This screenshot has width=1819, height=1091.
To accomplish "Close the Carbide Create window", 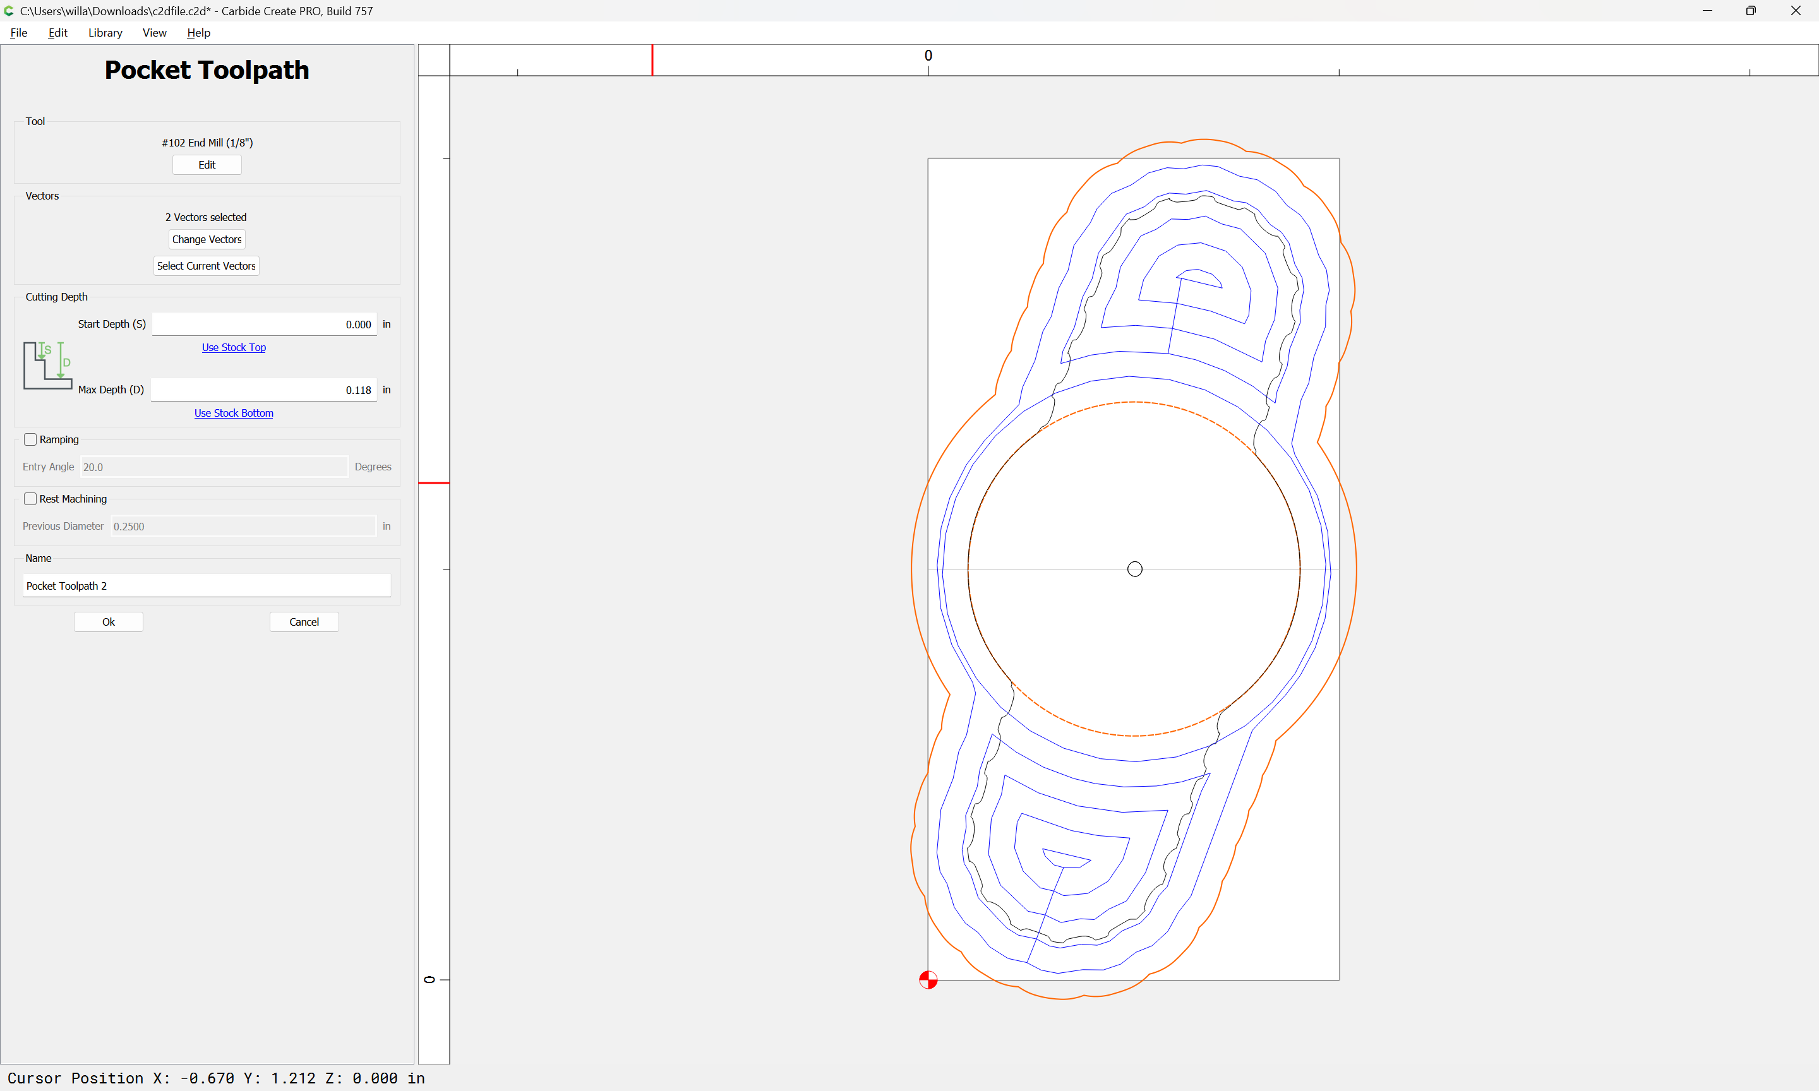I will tap(1796, 11).
